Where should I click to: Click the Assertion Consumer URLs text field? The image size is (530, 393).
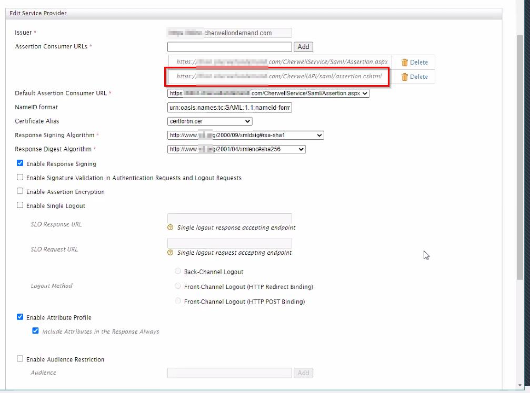pos(229,47)
